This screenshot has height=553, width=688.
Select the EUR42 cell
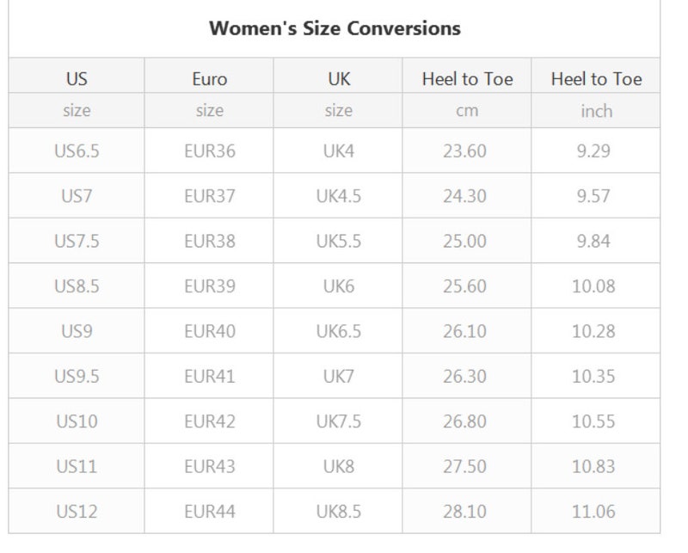pos(210,421)
